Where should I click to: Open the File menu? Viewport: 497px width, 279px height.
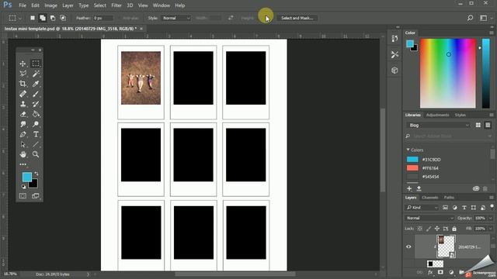[23, 5]
